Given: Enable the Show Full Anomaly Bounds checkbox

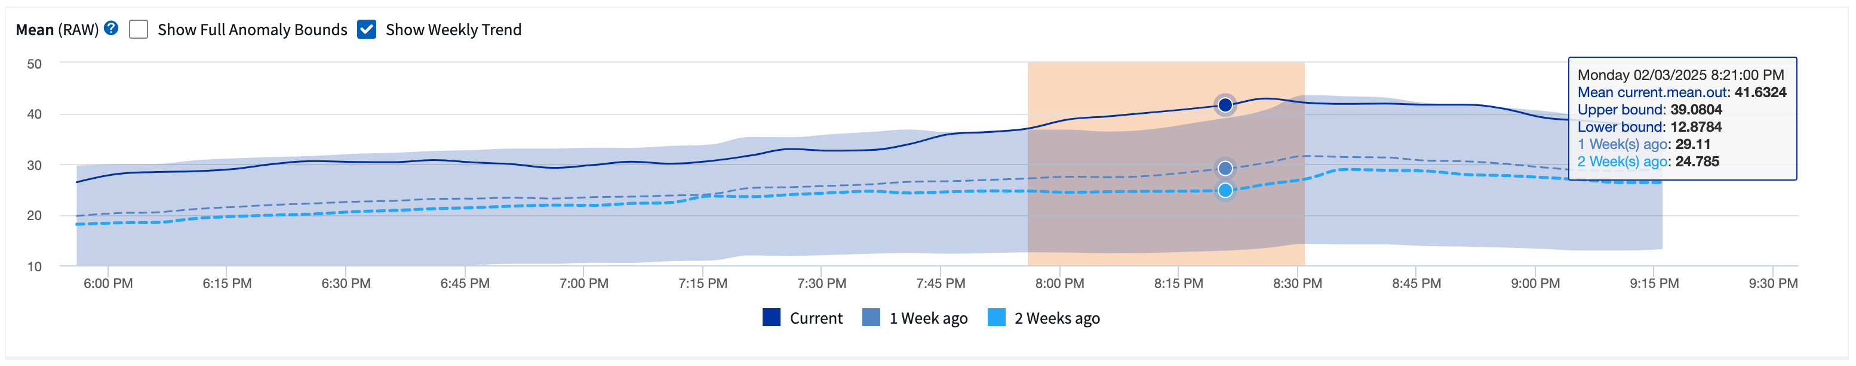Looking at the screenshot, I should (x=139, y=29).
